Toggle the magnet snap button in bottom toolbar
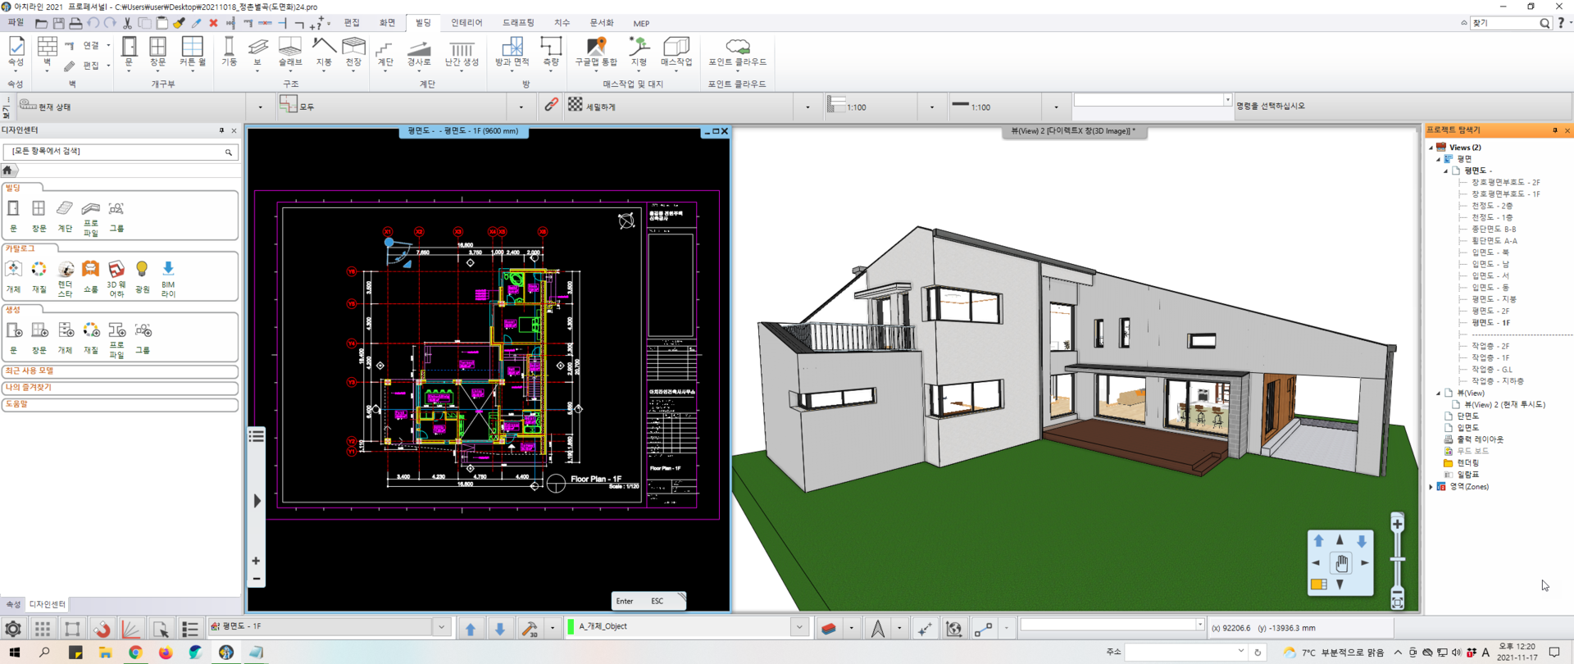Image resolution: width=1574 pixels, height=664 pixels. [x=102, y=629]
